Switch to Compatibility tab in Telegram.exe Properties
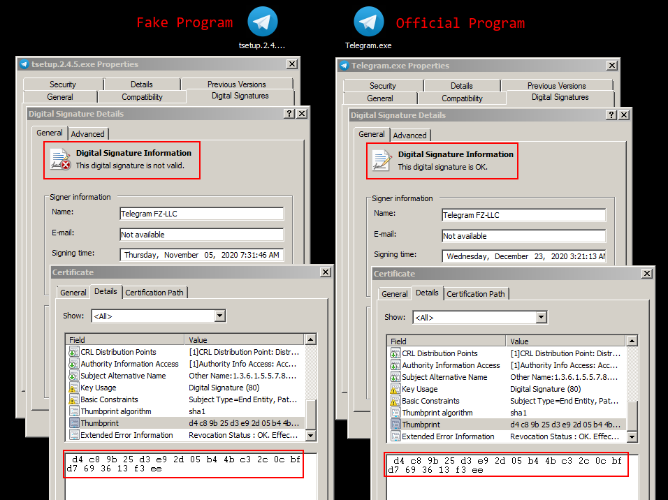This screenshot has width=668, height=500. 462,98
